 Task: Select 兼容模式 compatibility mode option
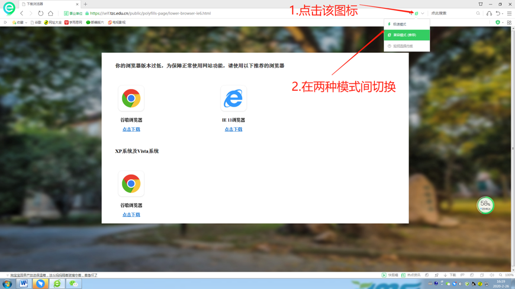(405, 35)
